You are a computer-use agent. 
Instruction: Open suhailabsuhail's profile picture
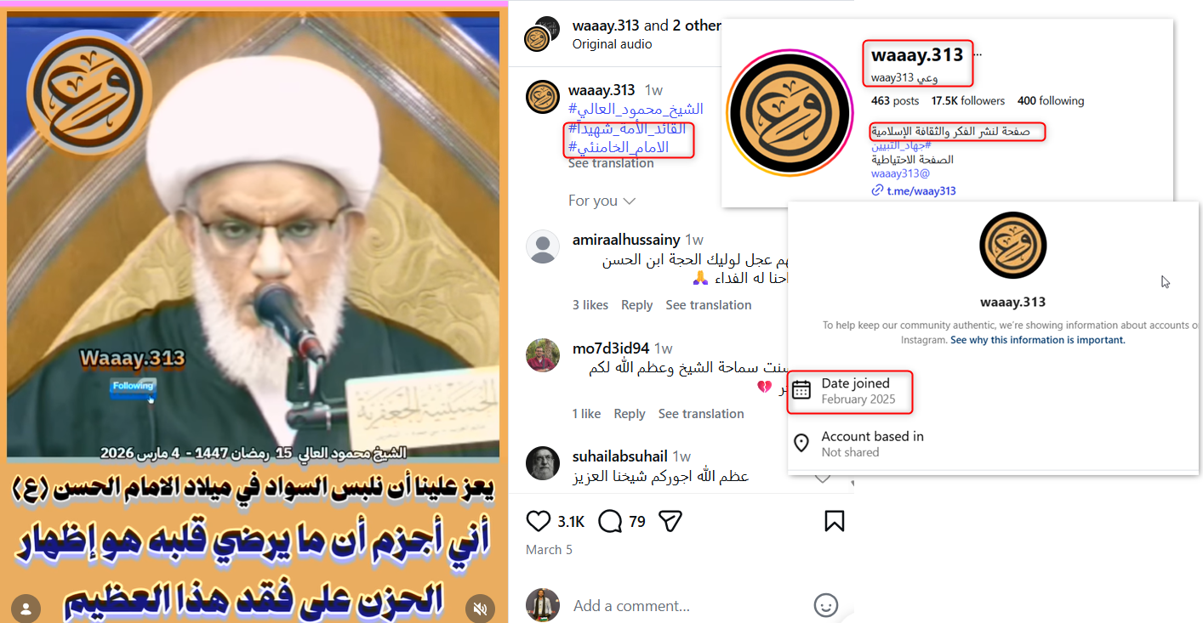click(x=543, y=463)
